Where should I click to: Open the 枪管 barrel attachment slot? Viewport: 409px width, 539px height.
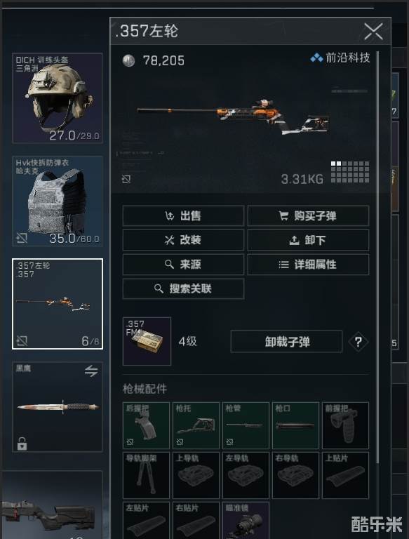click(x=246, y=425)
